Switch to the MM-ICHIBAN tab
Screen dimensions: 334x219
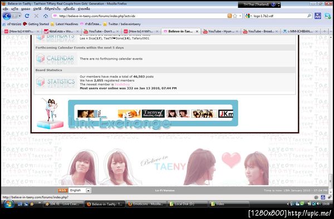[x=300, y=31]
